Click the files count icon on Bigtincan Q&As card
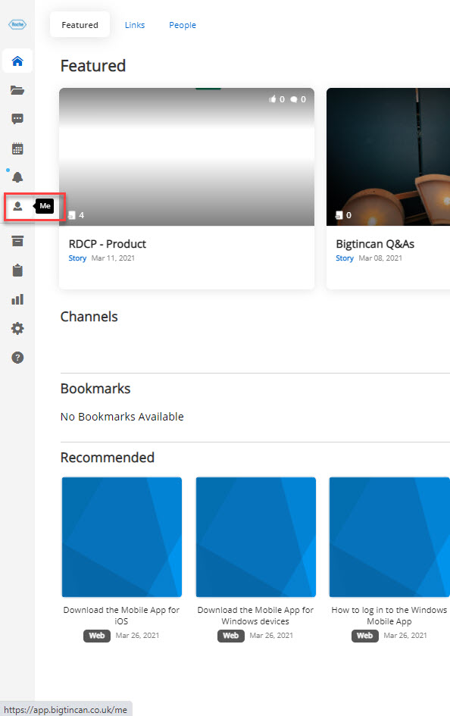 (339, 215)
